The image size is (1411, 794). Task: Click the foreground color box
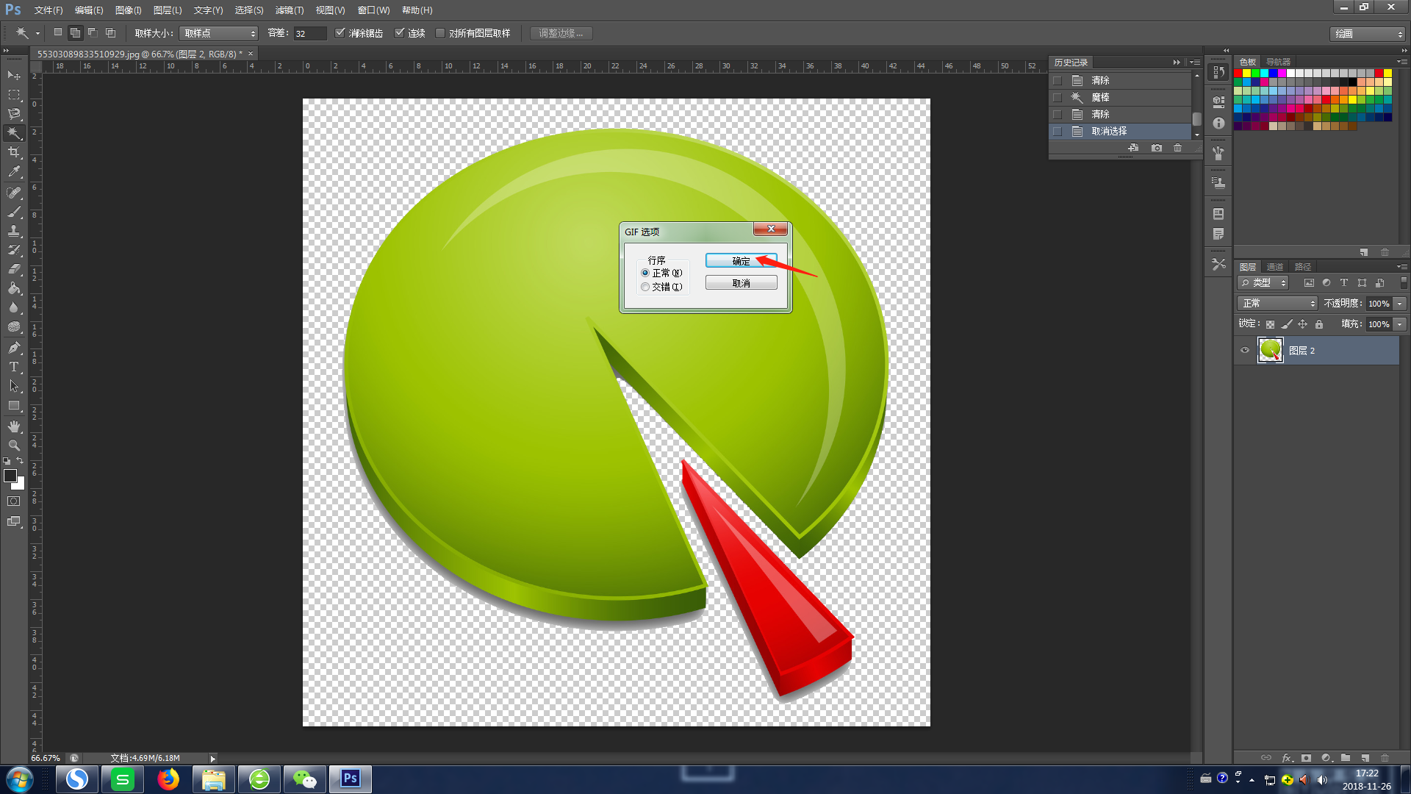click(10, 476)
